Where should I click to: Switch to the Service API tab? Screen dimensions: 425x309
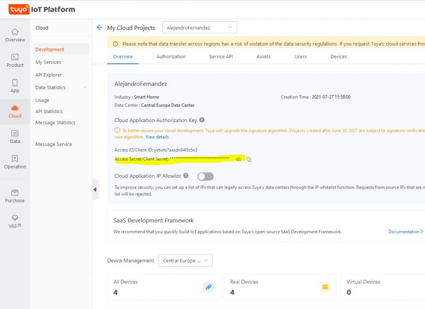[221, 57]
